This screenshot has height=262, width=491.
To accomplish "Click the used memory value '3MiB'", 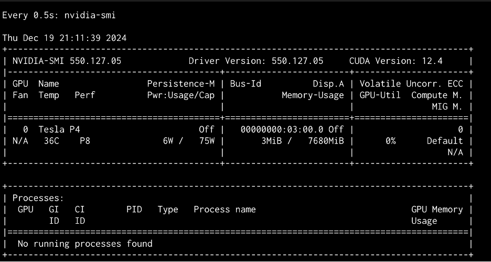I will click(272, 141).
